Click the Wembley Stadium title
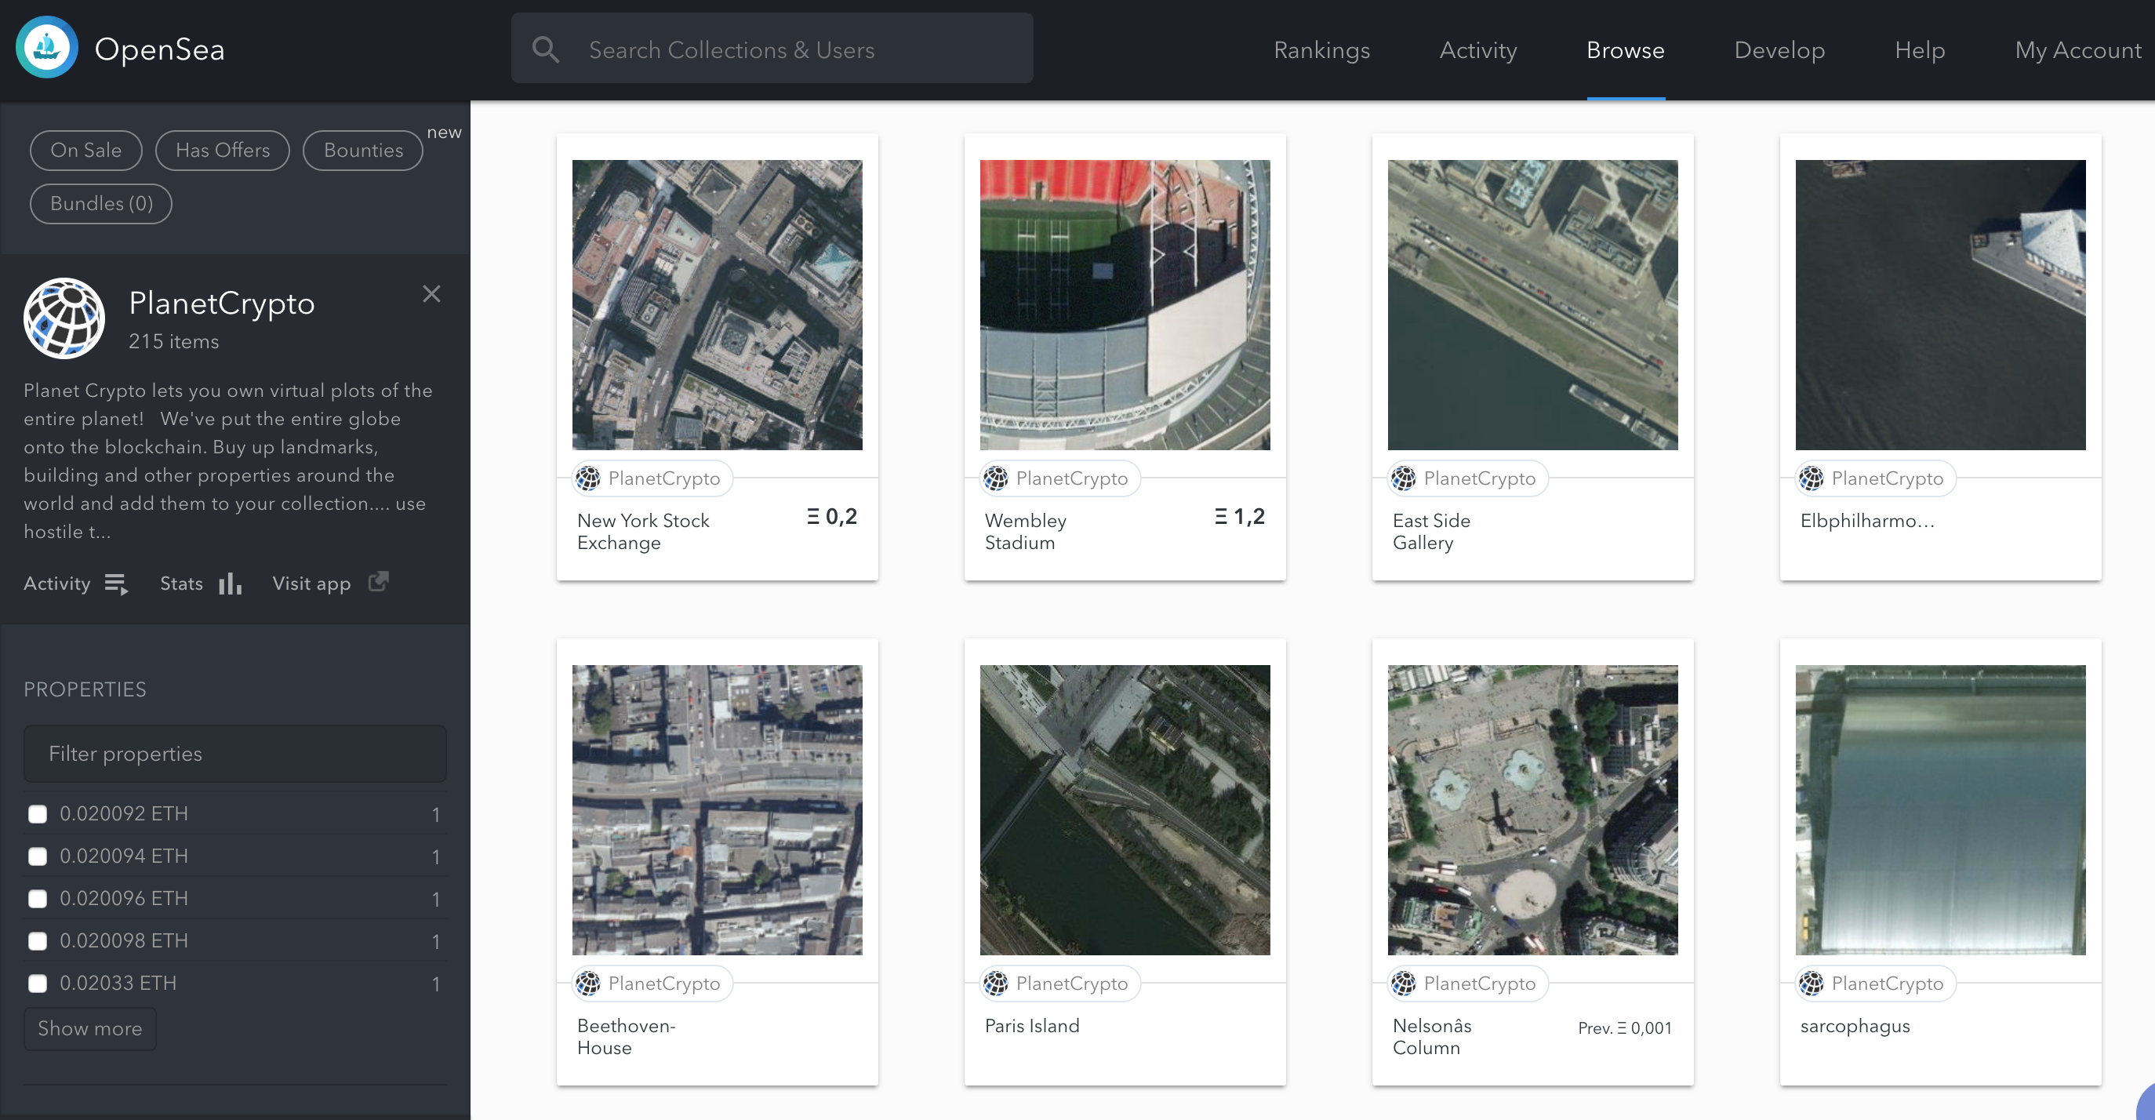 coord(1026,532)
